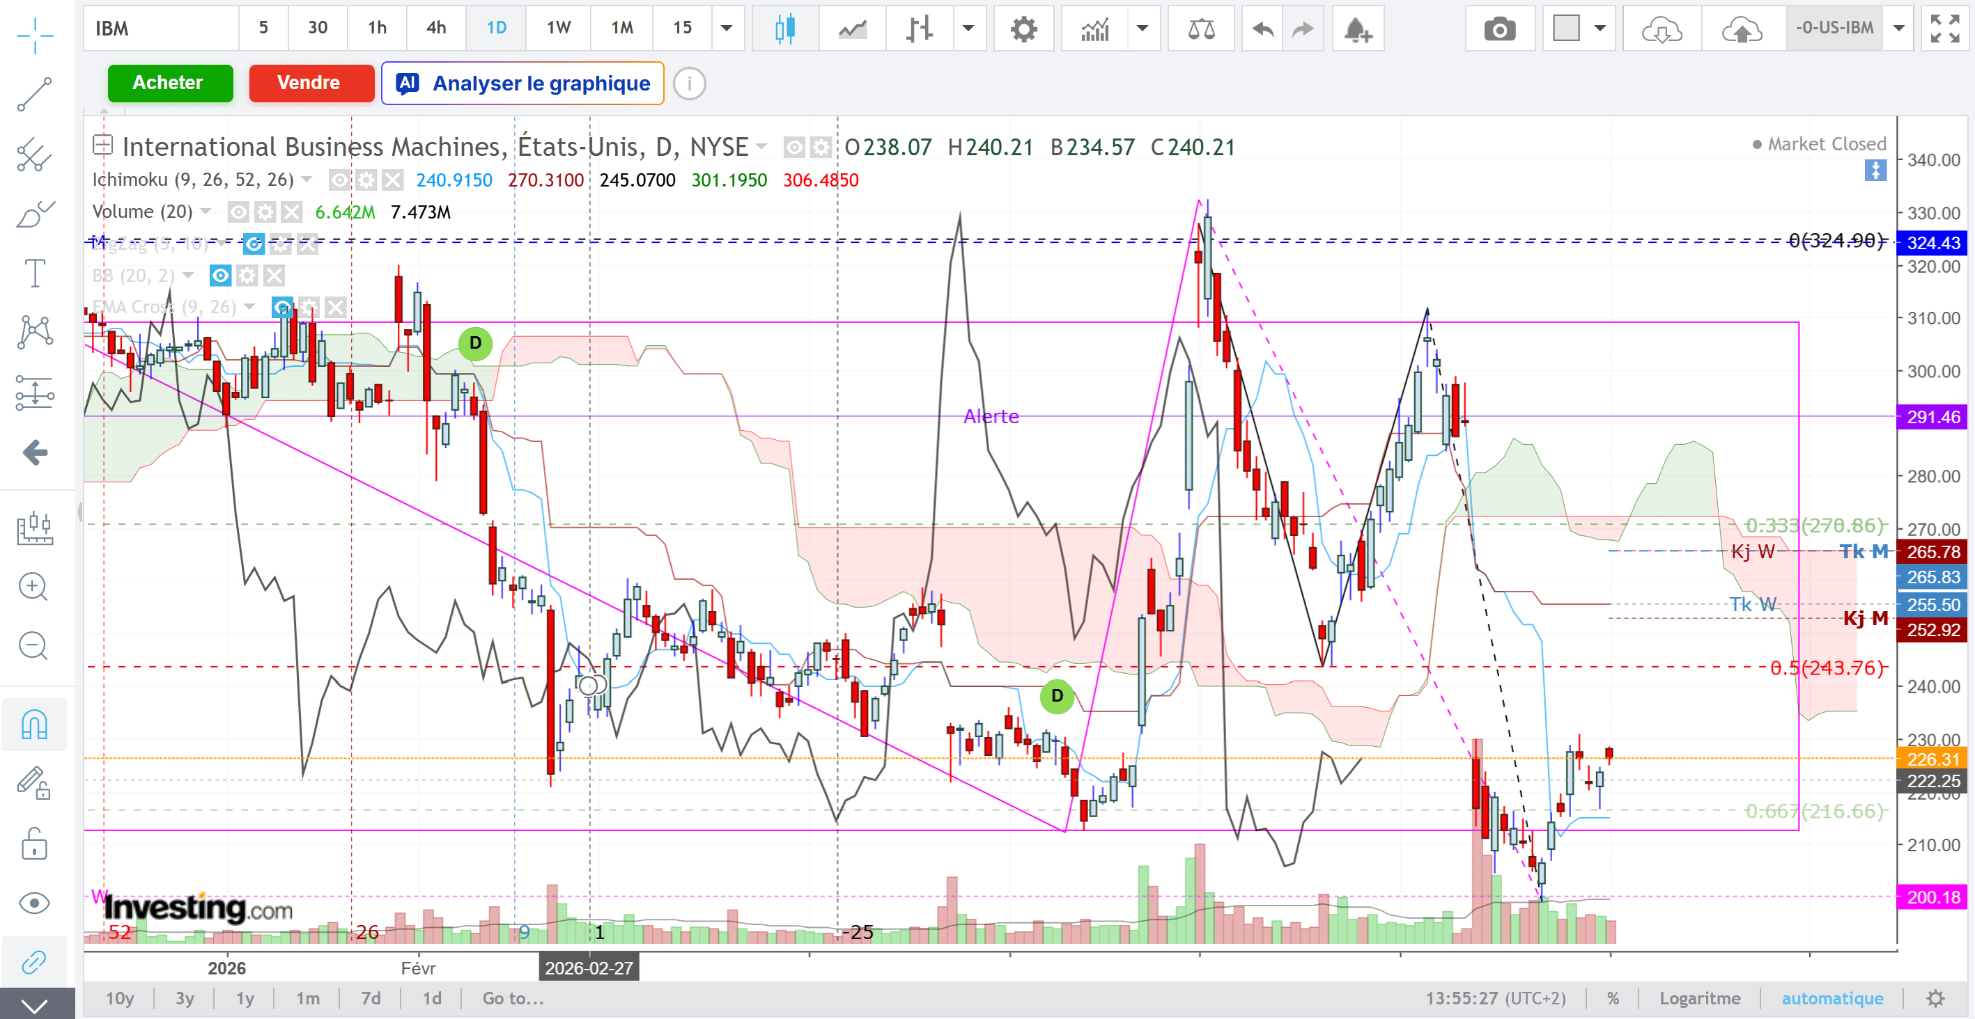Viewport: 1975px width, 1019px height.
Task: Select the 1h interval
Action: pos(376,29)
